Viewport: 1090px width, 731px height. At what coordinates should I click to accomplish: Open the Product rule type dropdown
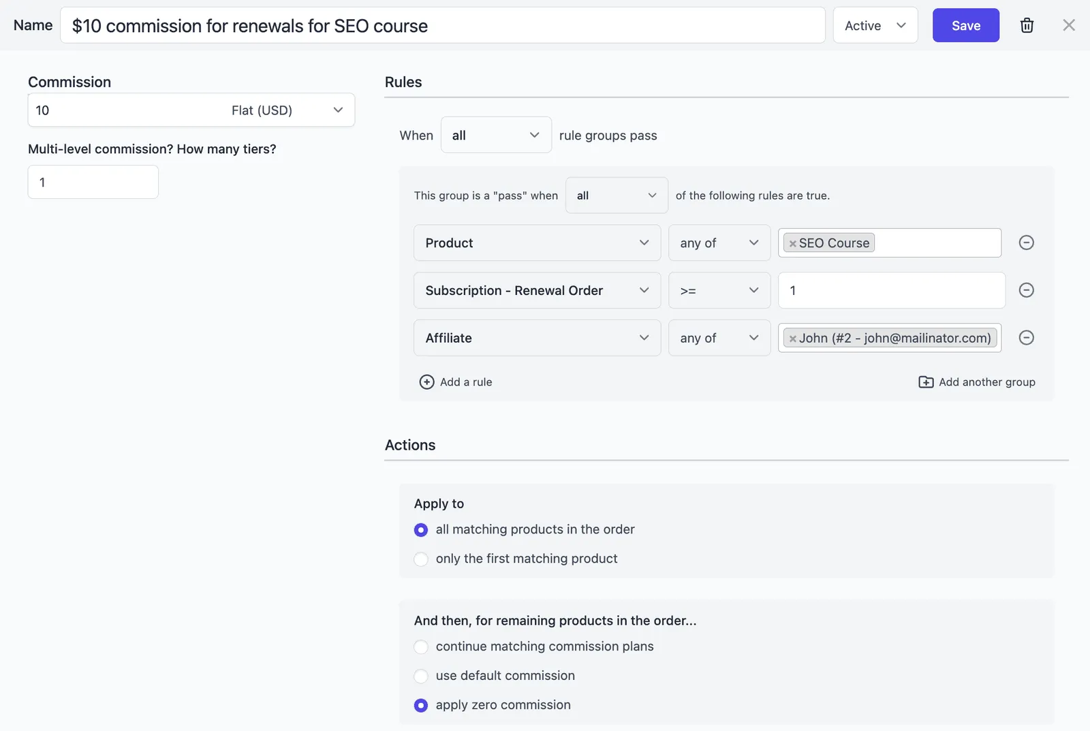coord(537,243)
